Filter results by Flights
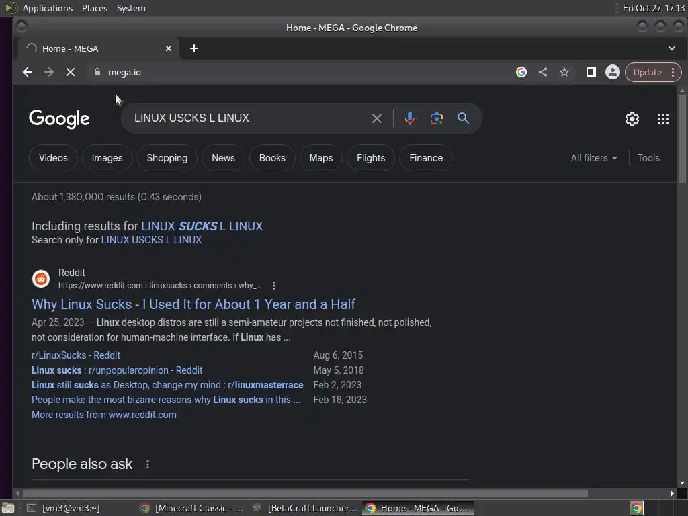 click(x=371, y=158)
